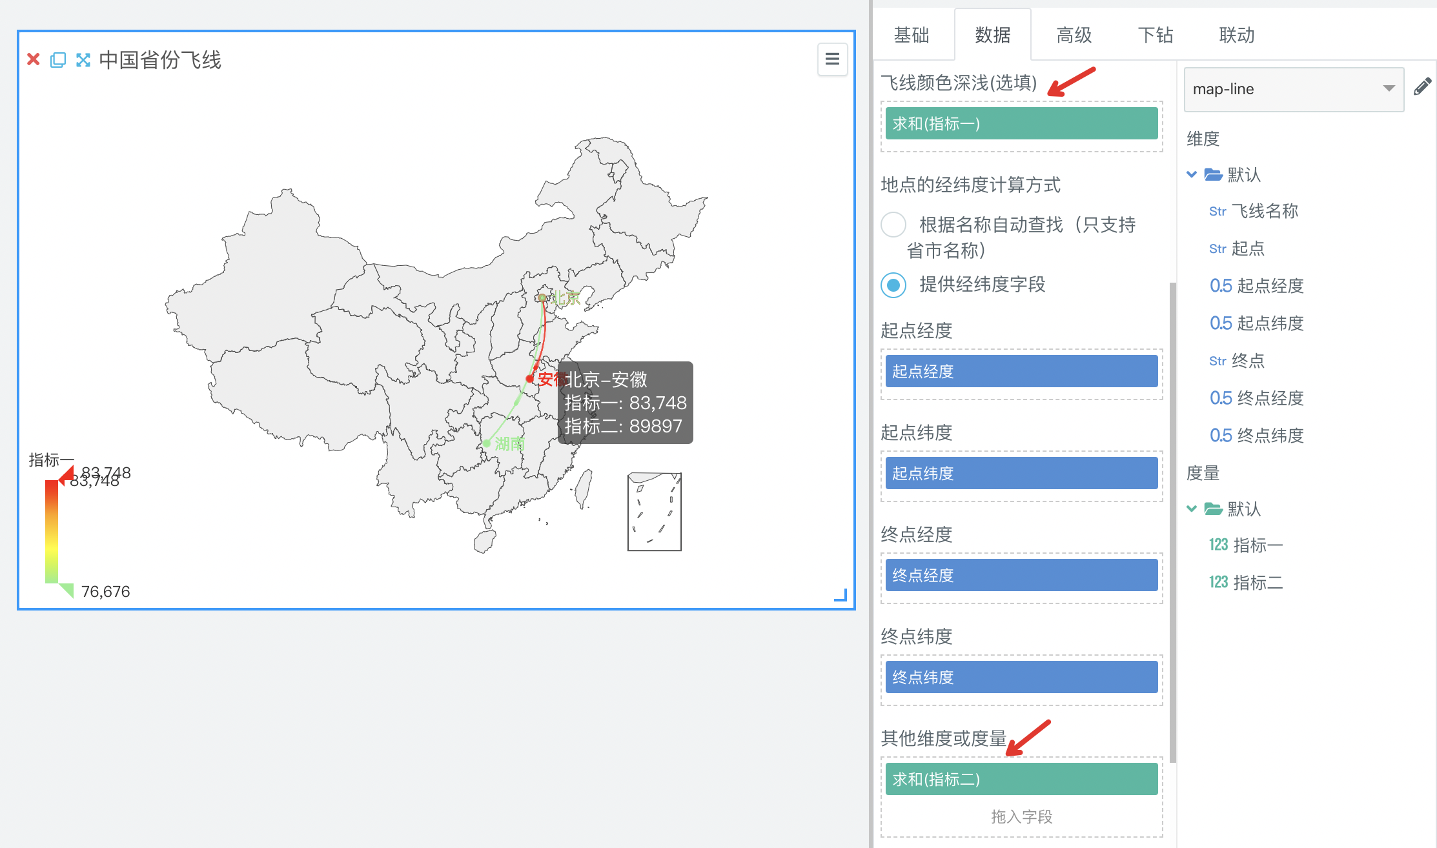
Task: Click the Str type icon beside 飞线名称
Action: click(x=1218, y=212)
